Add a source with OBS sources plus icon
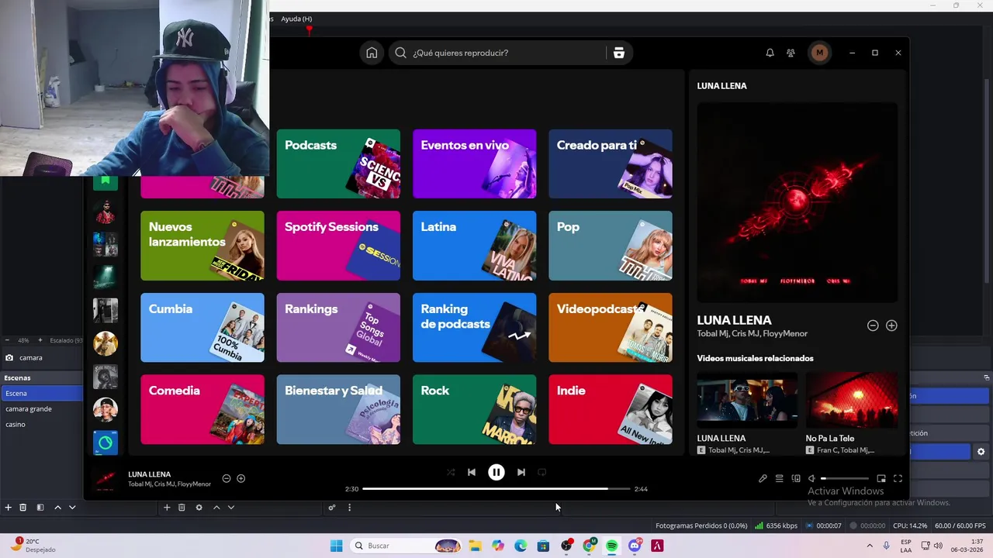This screenshot has height=558, width=993. click(167, 508)
